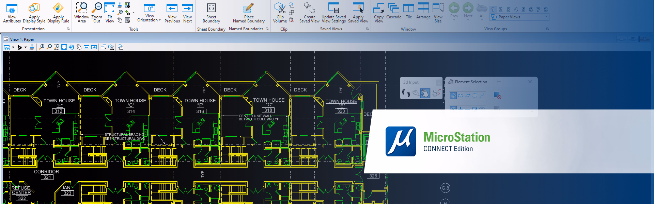This screenshot has width=654, height=204.
Task: Select the Zoom Out tool in ribbon
Action: tap(97, 12)
